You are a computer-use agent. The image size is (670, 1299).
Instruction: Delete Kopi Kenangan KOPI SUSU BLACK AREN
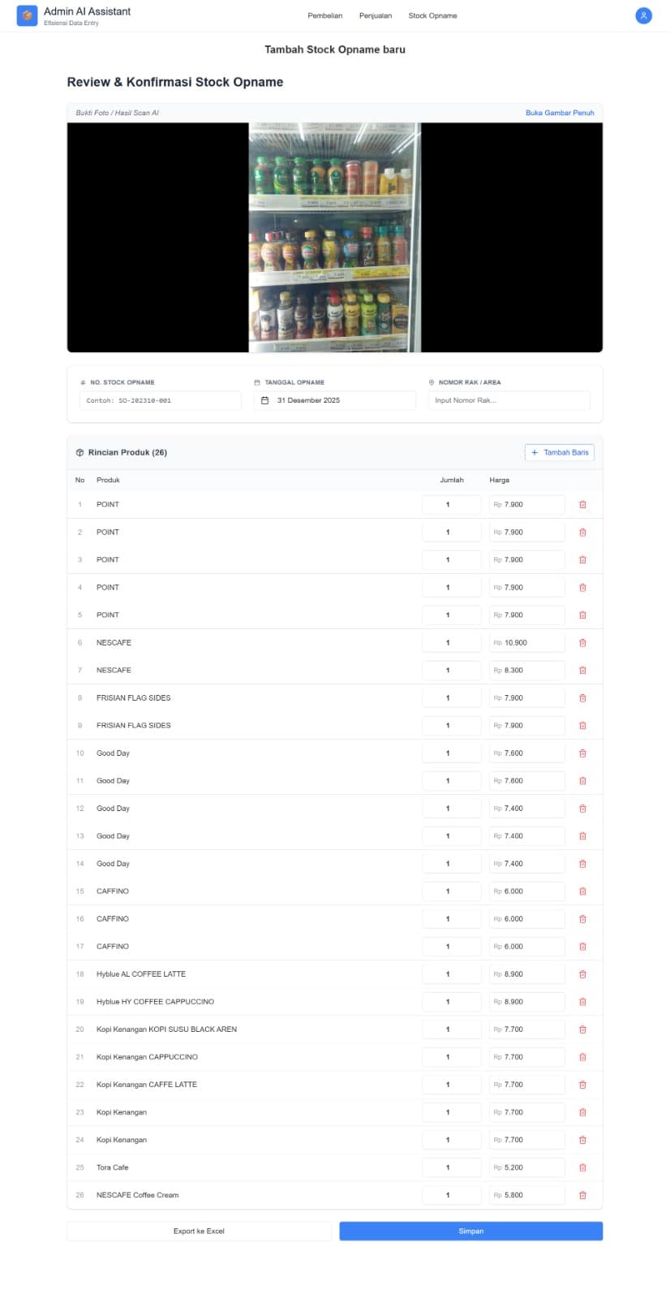point(582,1029)
